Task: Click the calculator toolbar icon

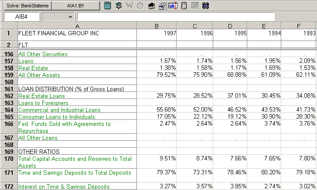Action: 184,6
